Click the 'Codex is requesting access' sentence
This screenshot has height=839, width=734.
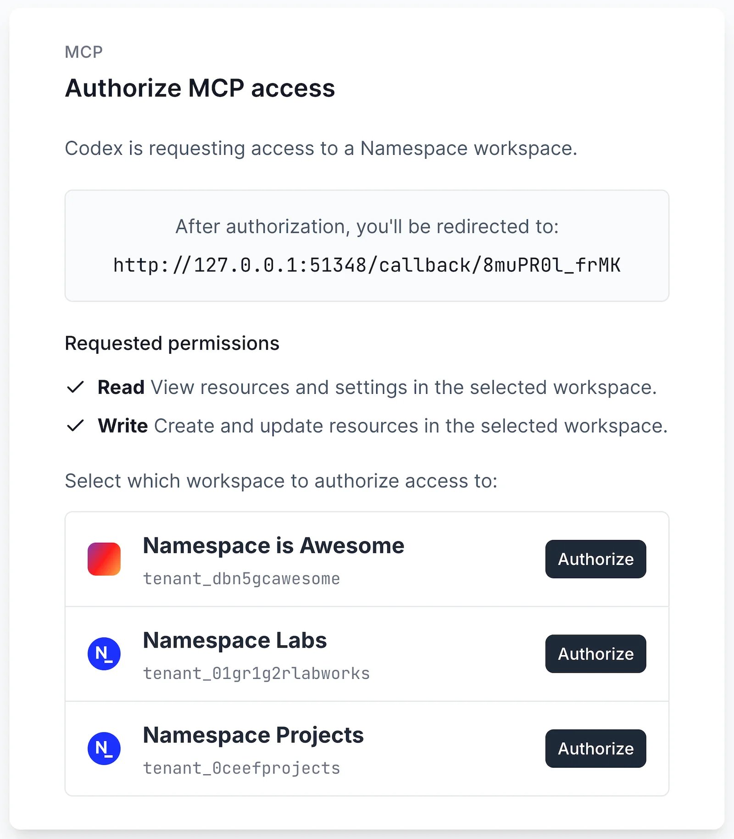point(321,148)
